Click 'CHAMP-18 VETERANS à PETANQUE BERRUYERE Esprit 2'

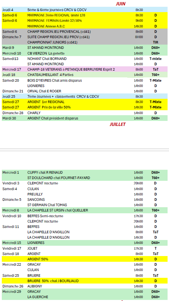point(71,70)
